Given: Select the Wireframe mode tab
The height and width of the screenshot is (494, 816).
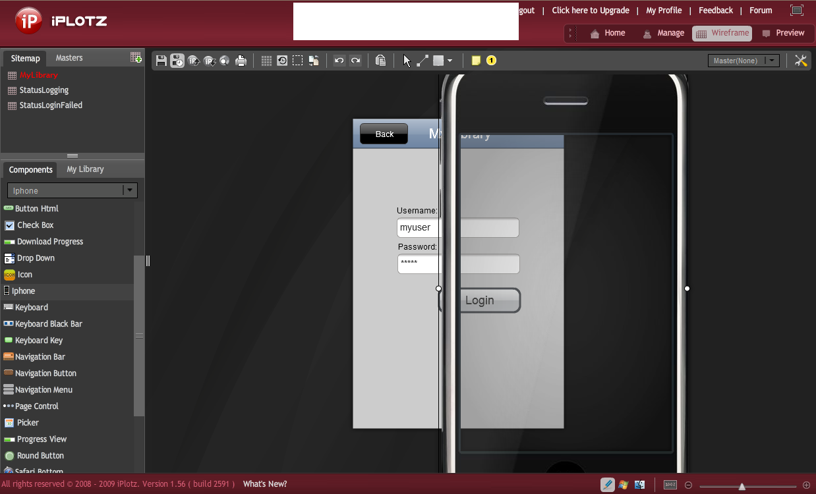Looking at the screenshot, I should 722,33.
